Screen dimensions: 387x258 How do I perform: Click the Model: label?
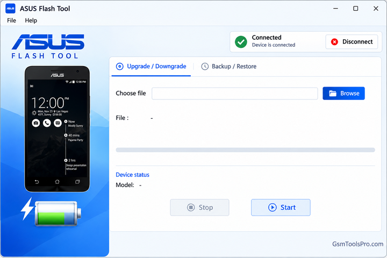click(125, 185)
